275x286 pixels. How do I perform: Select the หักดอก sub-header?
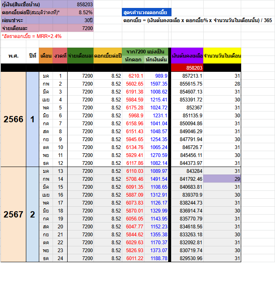pos(133,60)
